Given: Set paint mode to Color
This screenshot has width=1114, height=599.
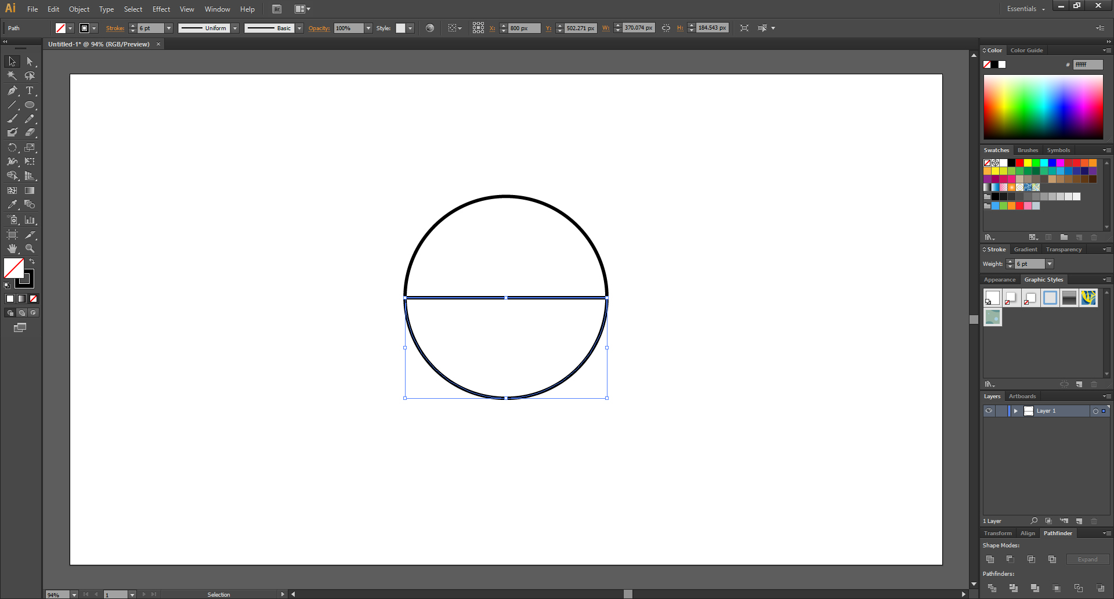Looking at the screenshot, I should coord(10,298).
